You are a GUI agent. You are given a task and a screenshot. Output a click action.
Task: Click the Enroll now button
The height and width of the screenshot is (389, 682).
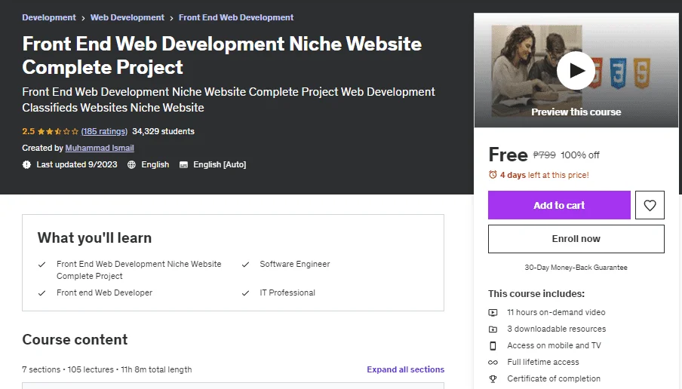[576, 239]
